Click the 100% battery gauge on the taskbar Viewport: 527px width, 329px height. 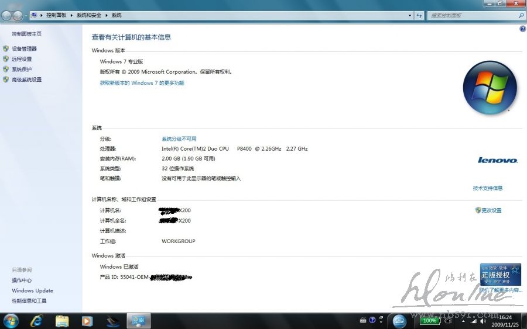430,321
